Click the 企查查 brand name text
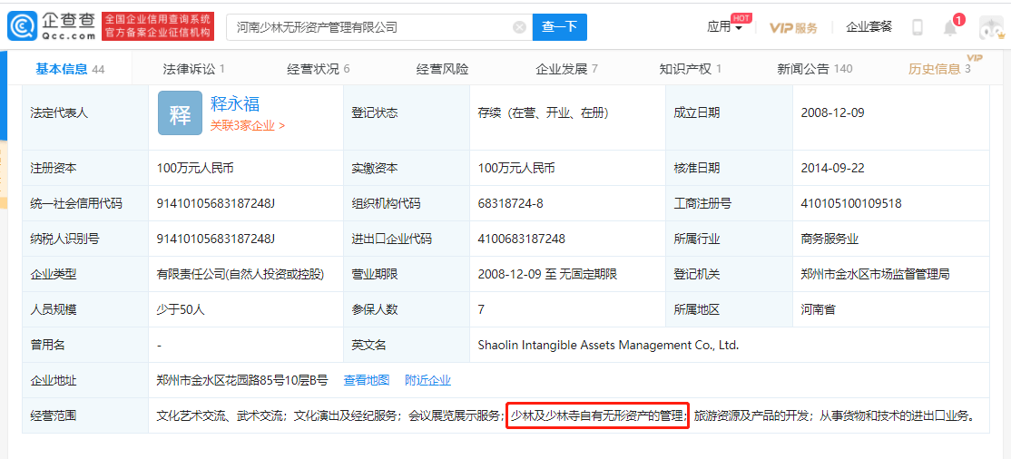 [68, 20]
